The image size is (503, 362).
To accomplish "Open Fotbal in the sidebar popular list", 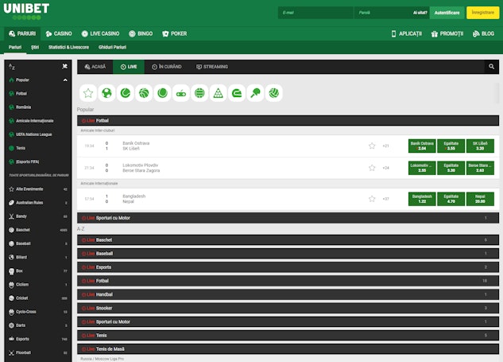I will [38, 93].
